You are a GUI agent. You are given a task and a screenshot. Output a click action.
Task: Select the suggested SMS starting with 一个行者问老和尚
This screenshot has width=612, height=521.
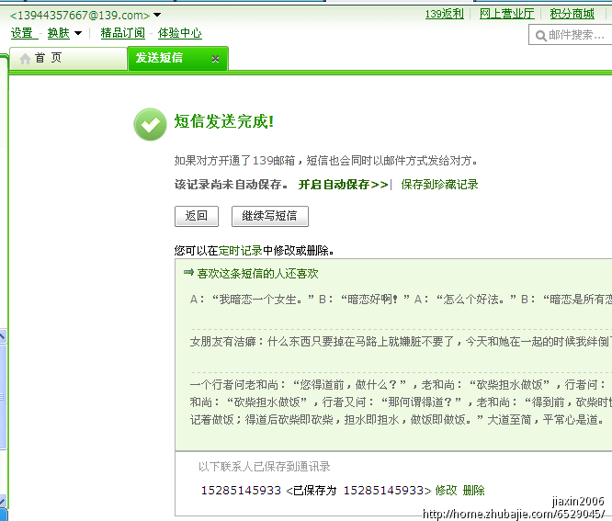(401, 402)
